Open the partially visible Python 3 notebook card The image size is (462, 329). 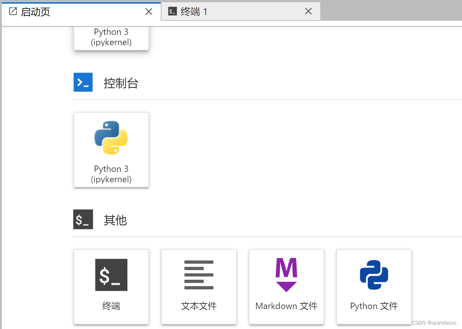coord(111,38)
